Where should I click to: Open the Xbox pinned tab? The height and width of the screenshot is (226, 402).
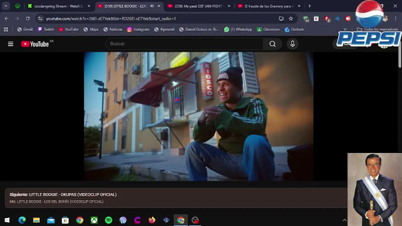pos(18,6)
